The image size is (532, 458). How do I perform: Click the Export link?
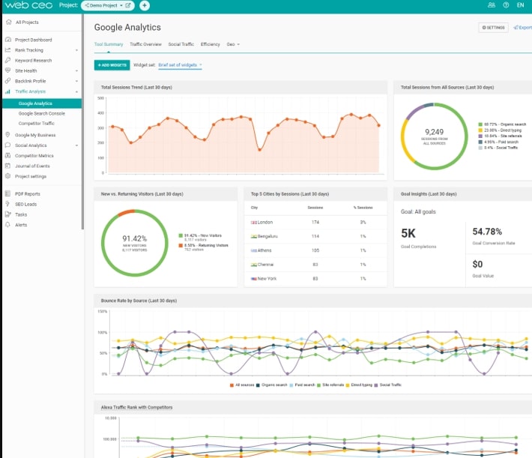click(x=522, y=28)
